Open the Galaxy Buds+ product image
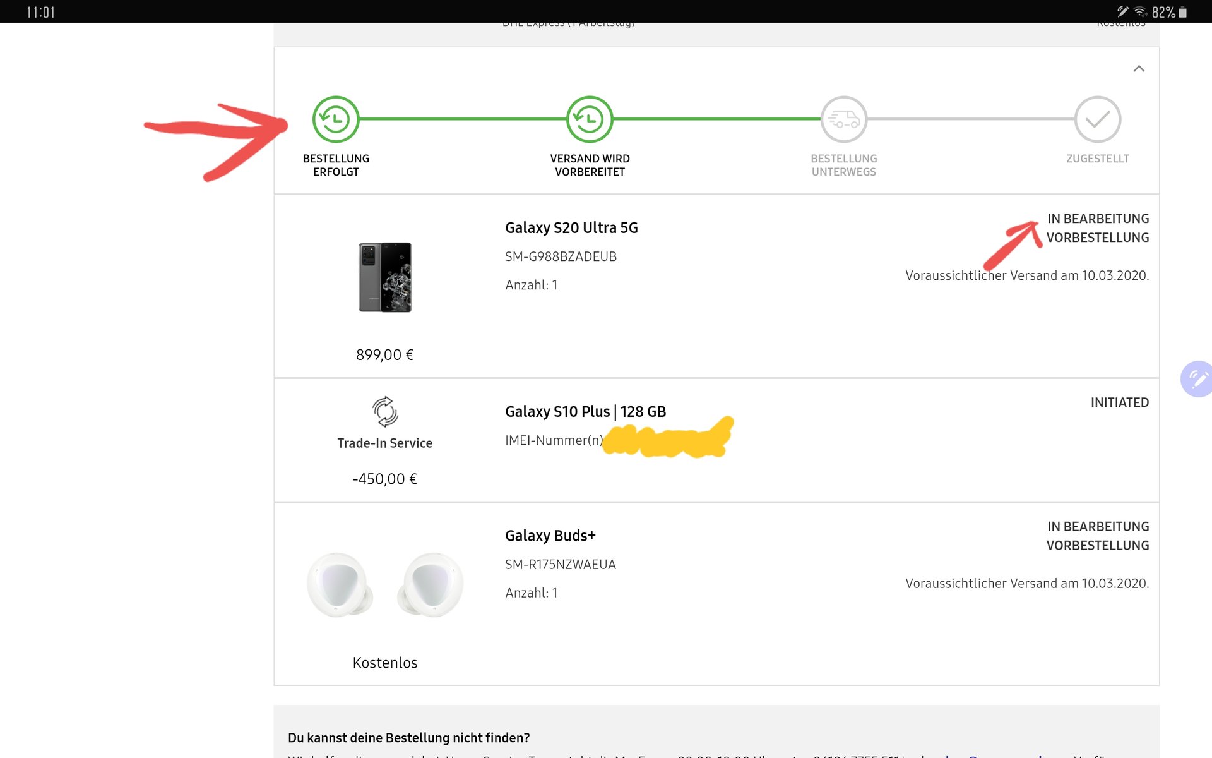 coord(385,585)
